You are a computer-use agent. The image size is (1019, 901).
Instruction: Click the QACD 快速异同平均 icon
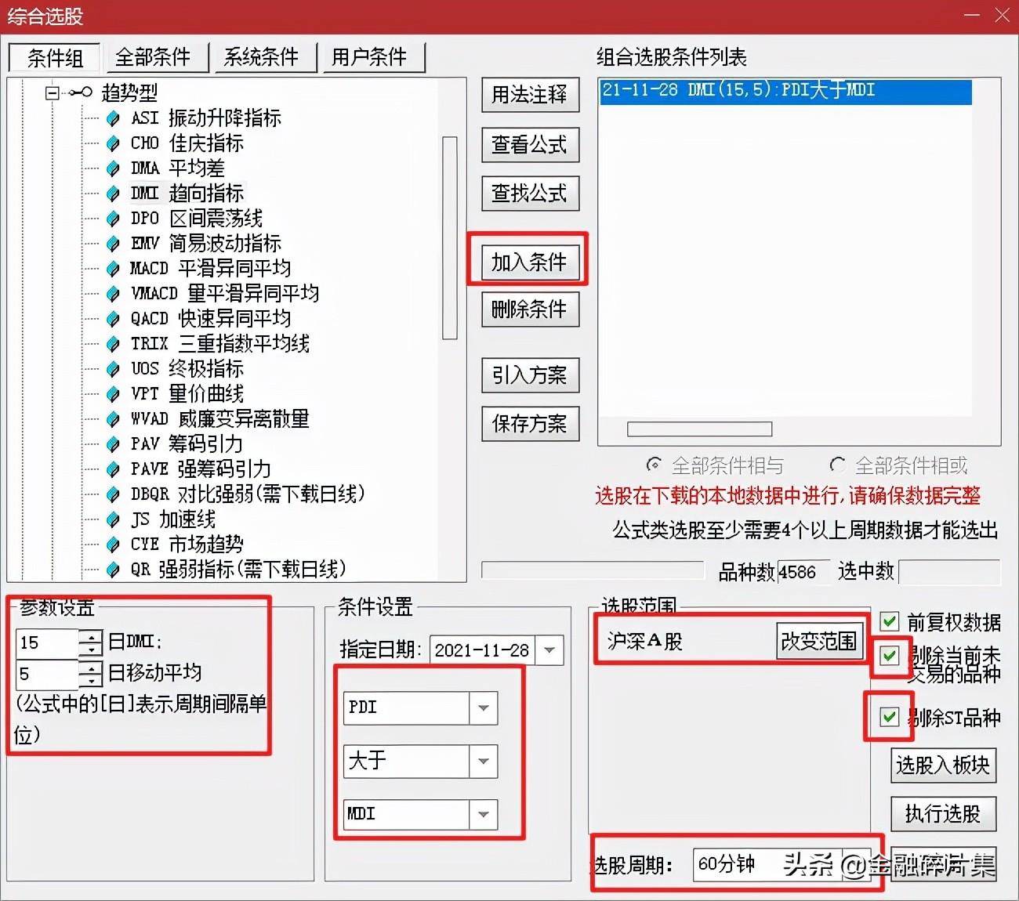[113, 319]
